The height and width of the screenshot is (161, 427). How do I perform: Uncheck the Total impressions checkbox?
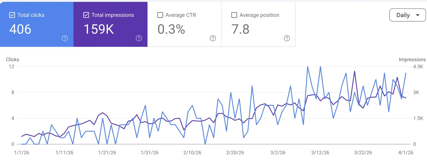(86, 15)
